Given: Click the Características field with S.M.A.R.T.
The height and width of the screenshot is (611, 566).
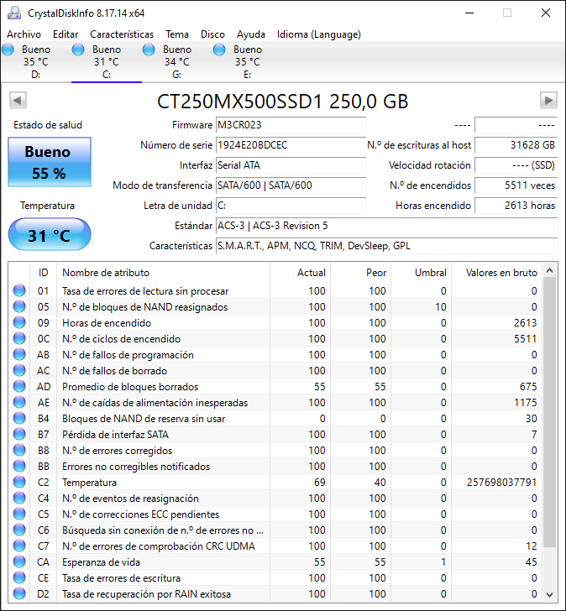Looking at the screenshot, I should point(386,246).
